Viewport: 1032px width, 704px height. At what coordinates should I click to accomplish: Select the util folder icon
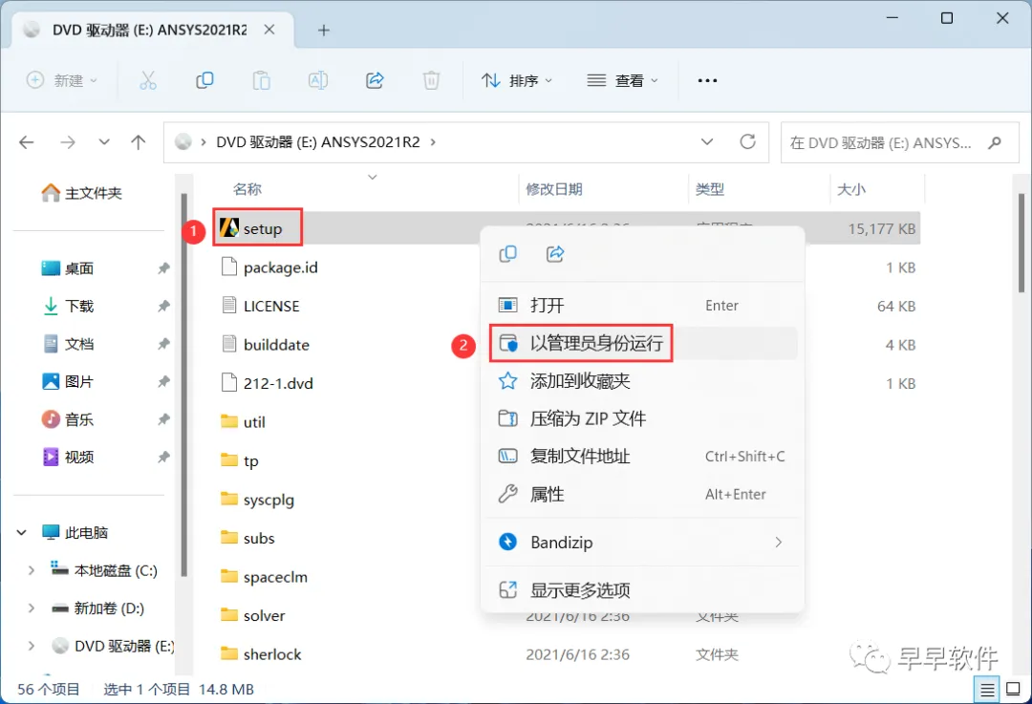(x=229, y=421)
